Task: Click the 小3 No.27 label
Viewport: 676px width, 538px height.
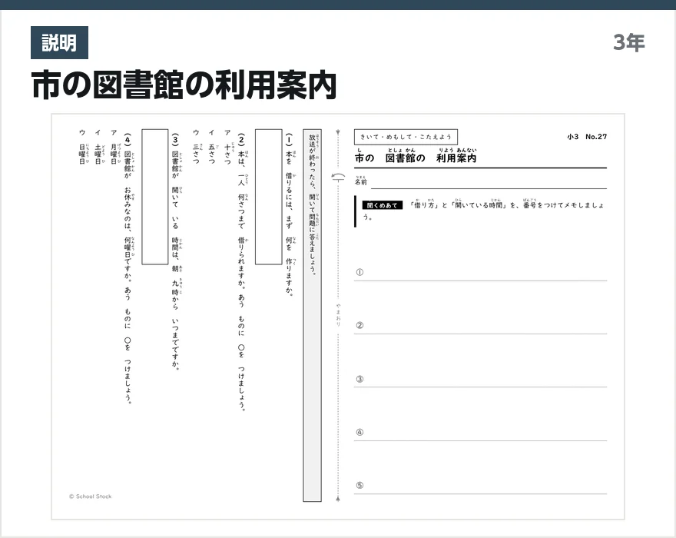Action: click(x=587, y=137)
